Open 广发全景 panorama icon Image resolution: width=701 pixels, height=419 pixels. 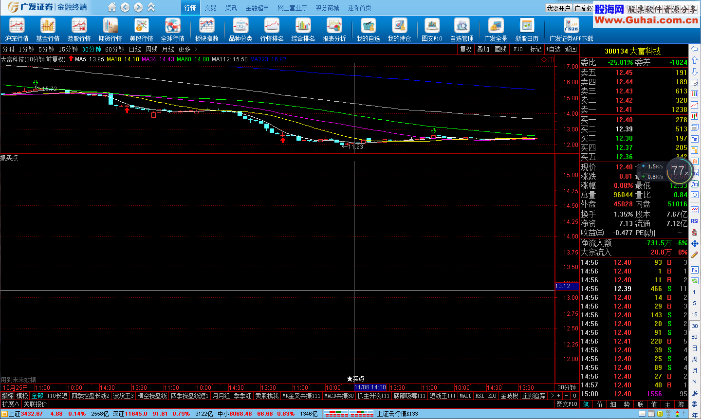click(x=496, y=30)
